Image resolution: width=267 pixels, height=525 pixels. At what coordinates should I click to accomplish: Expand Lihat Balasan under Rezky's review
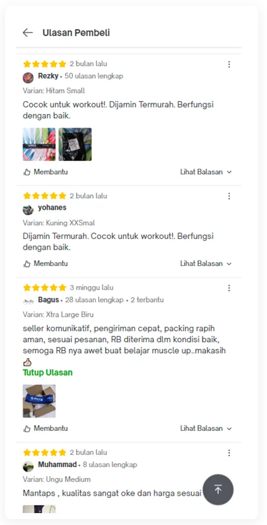(x=206, y=172)
